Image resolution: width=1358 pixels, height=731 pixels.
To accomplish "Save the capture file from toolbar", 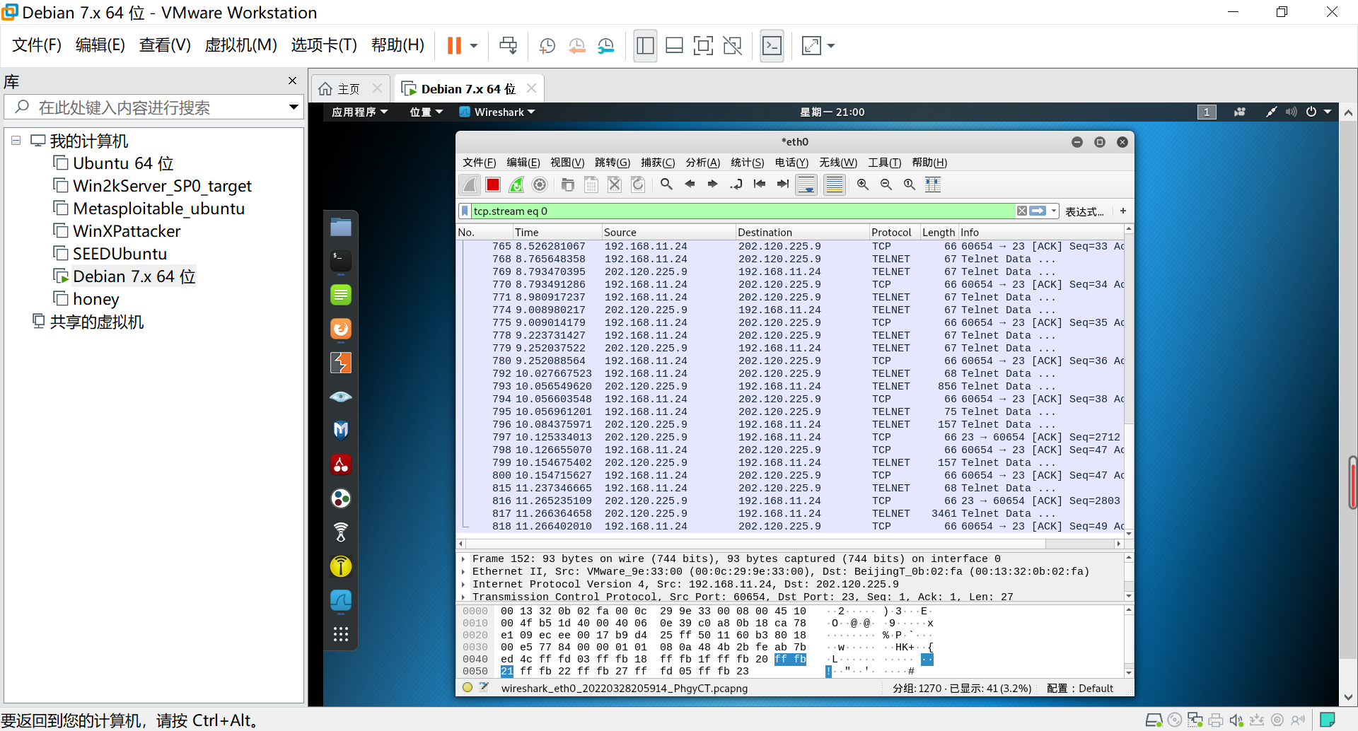I will pyautogui.click(x=591, y=185).
